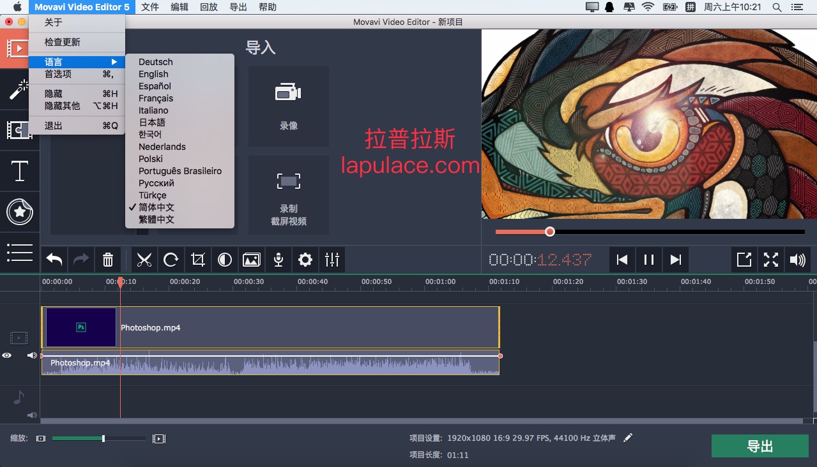Select the Photoshop.mp4 video clip thumbnail

pyautogui.click(x=81, y=327)
